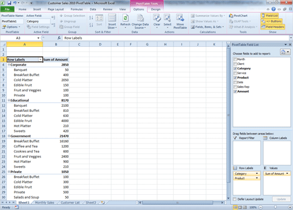Open the Category row label dropdown
293x210 pixels.
pyautogui.click(x=257, y=173)
